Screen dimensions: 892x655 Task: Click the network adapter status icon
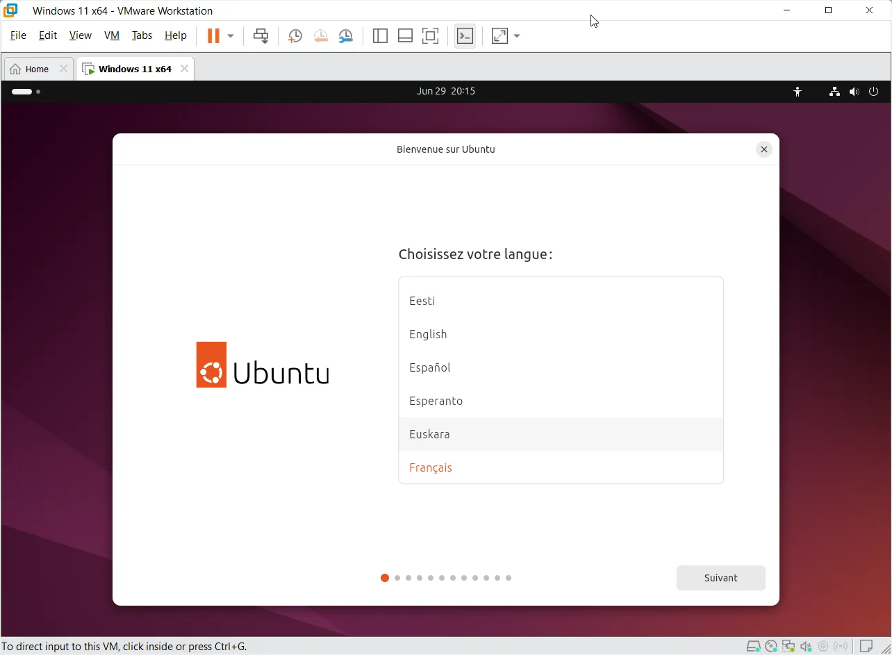[x=788, y=647]
